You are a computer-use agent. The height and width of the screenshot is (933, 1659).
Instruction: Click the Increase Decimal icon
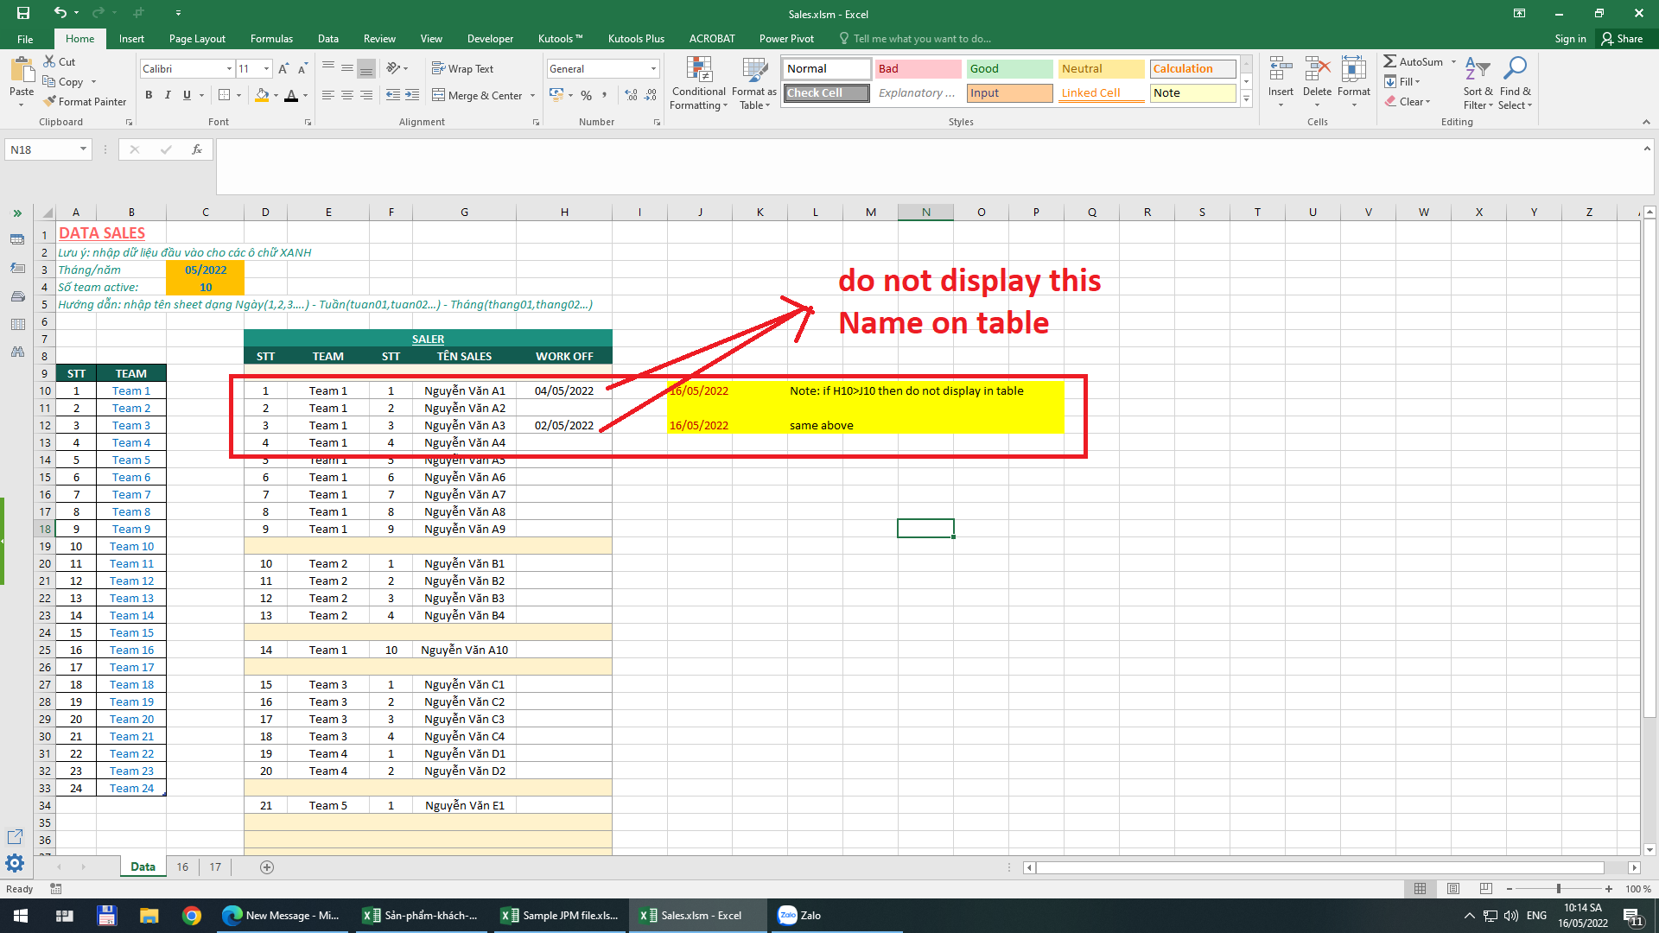click(x=632, y=95)
